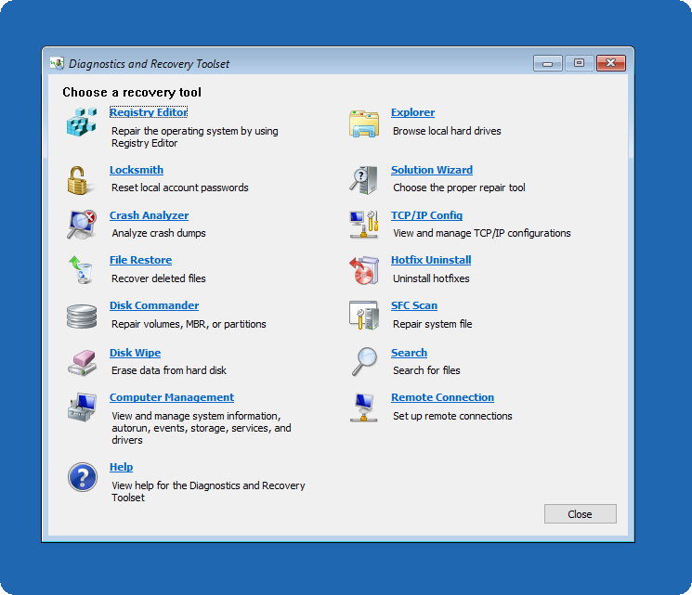
Task: Click the blue Help question mark icon
Action: pyautogui.click(x=82, y=478)
